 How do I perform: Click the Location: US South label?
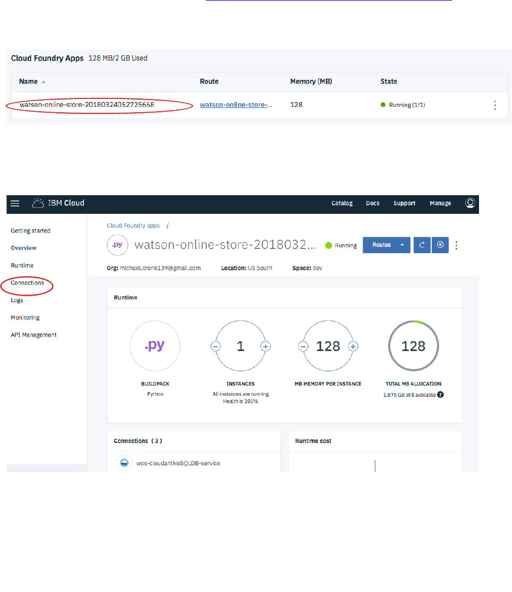(247, 268)
